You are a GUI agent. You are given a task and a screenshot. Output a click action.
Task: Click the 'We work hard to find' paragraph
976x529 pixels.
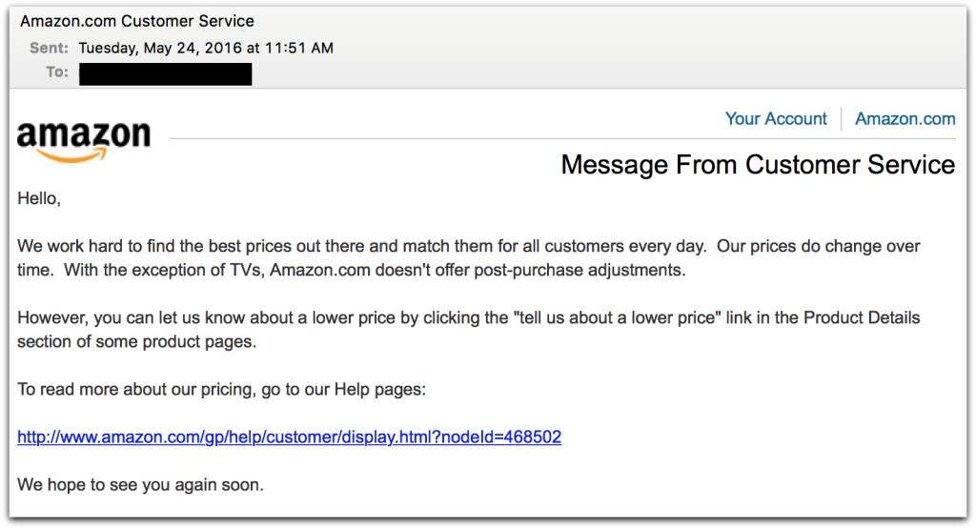pos(468,257)
